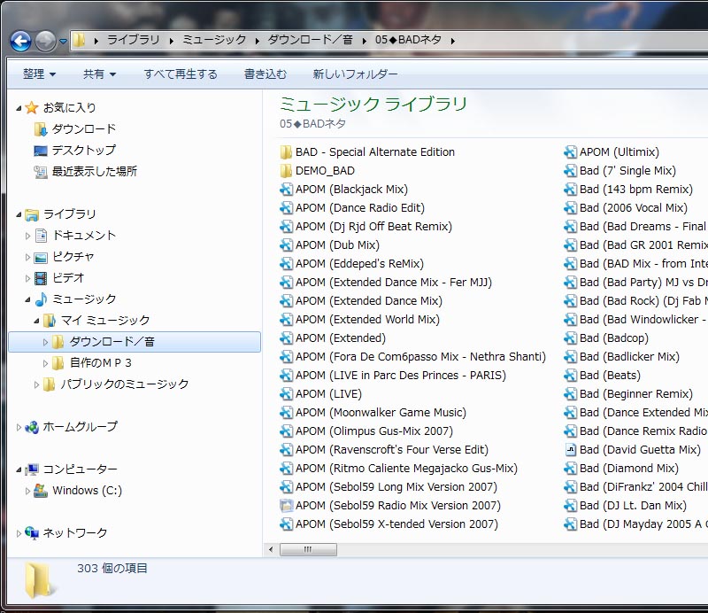The width and height of the screenshot is (708, 613).
Task: Collapse the マイ ミュージック node
Action: pos(36,321)
